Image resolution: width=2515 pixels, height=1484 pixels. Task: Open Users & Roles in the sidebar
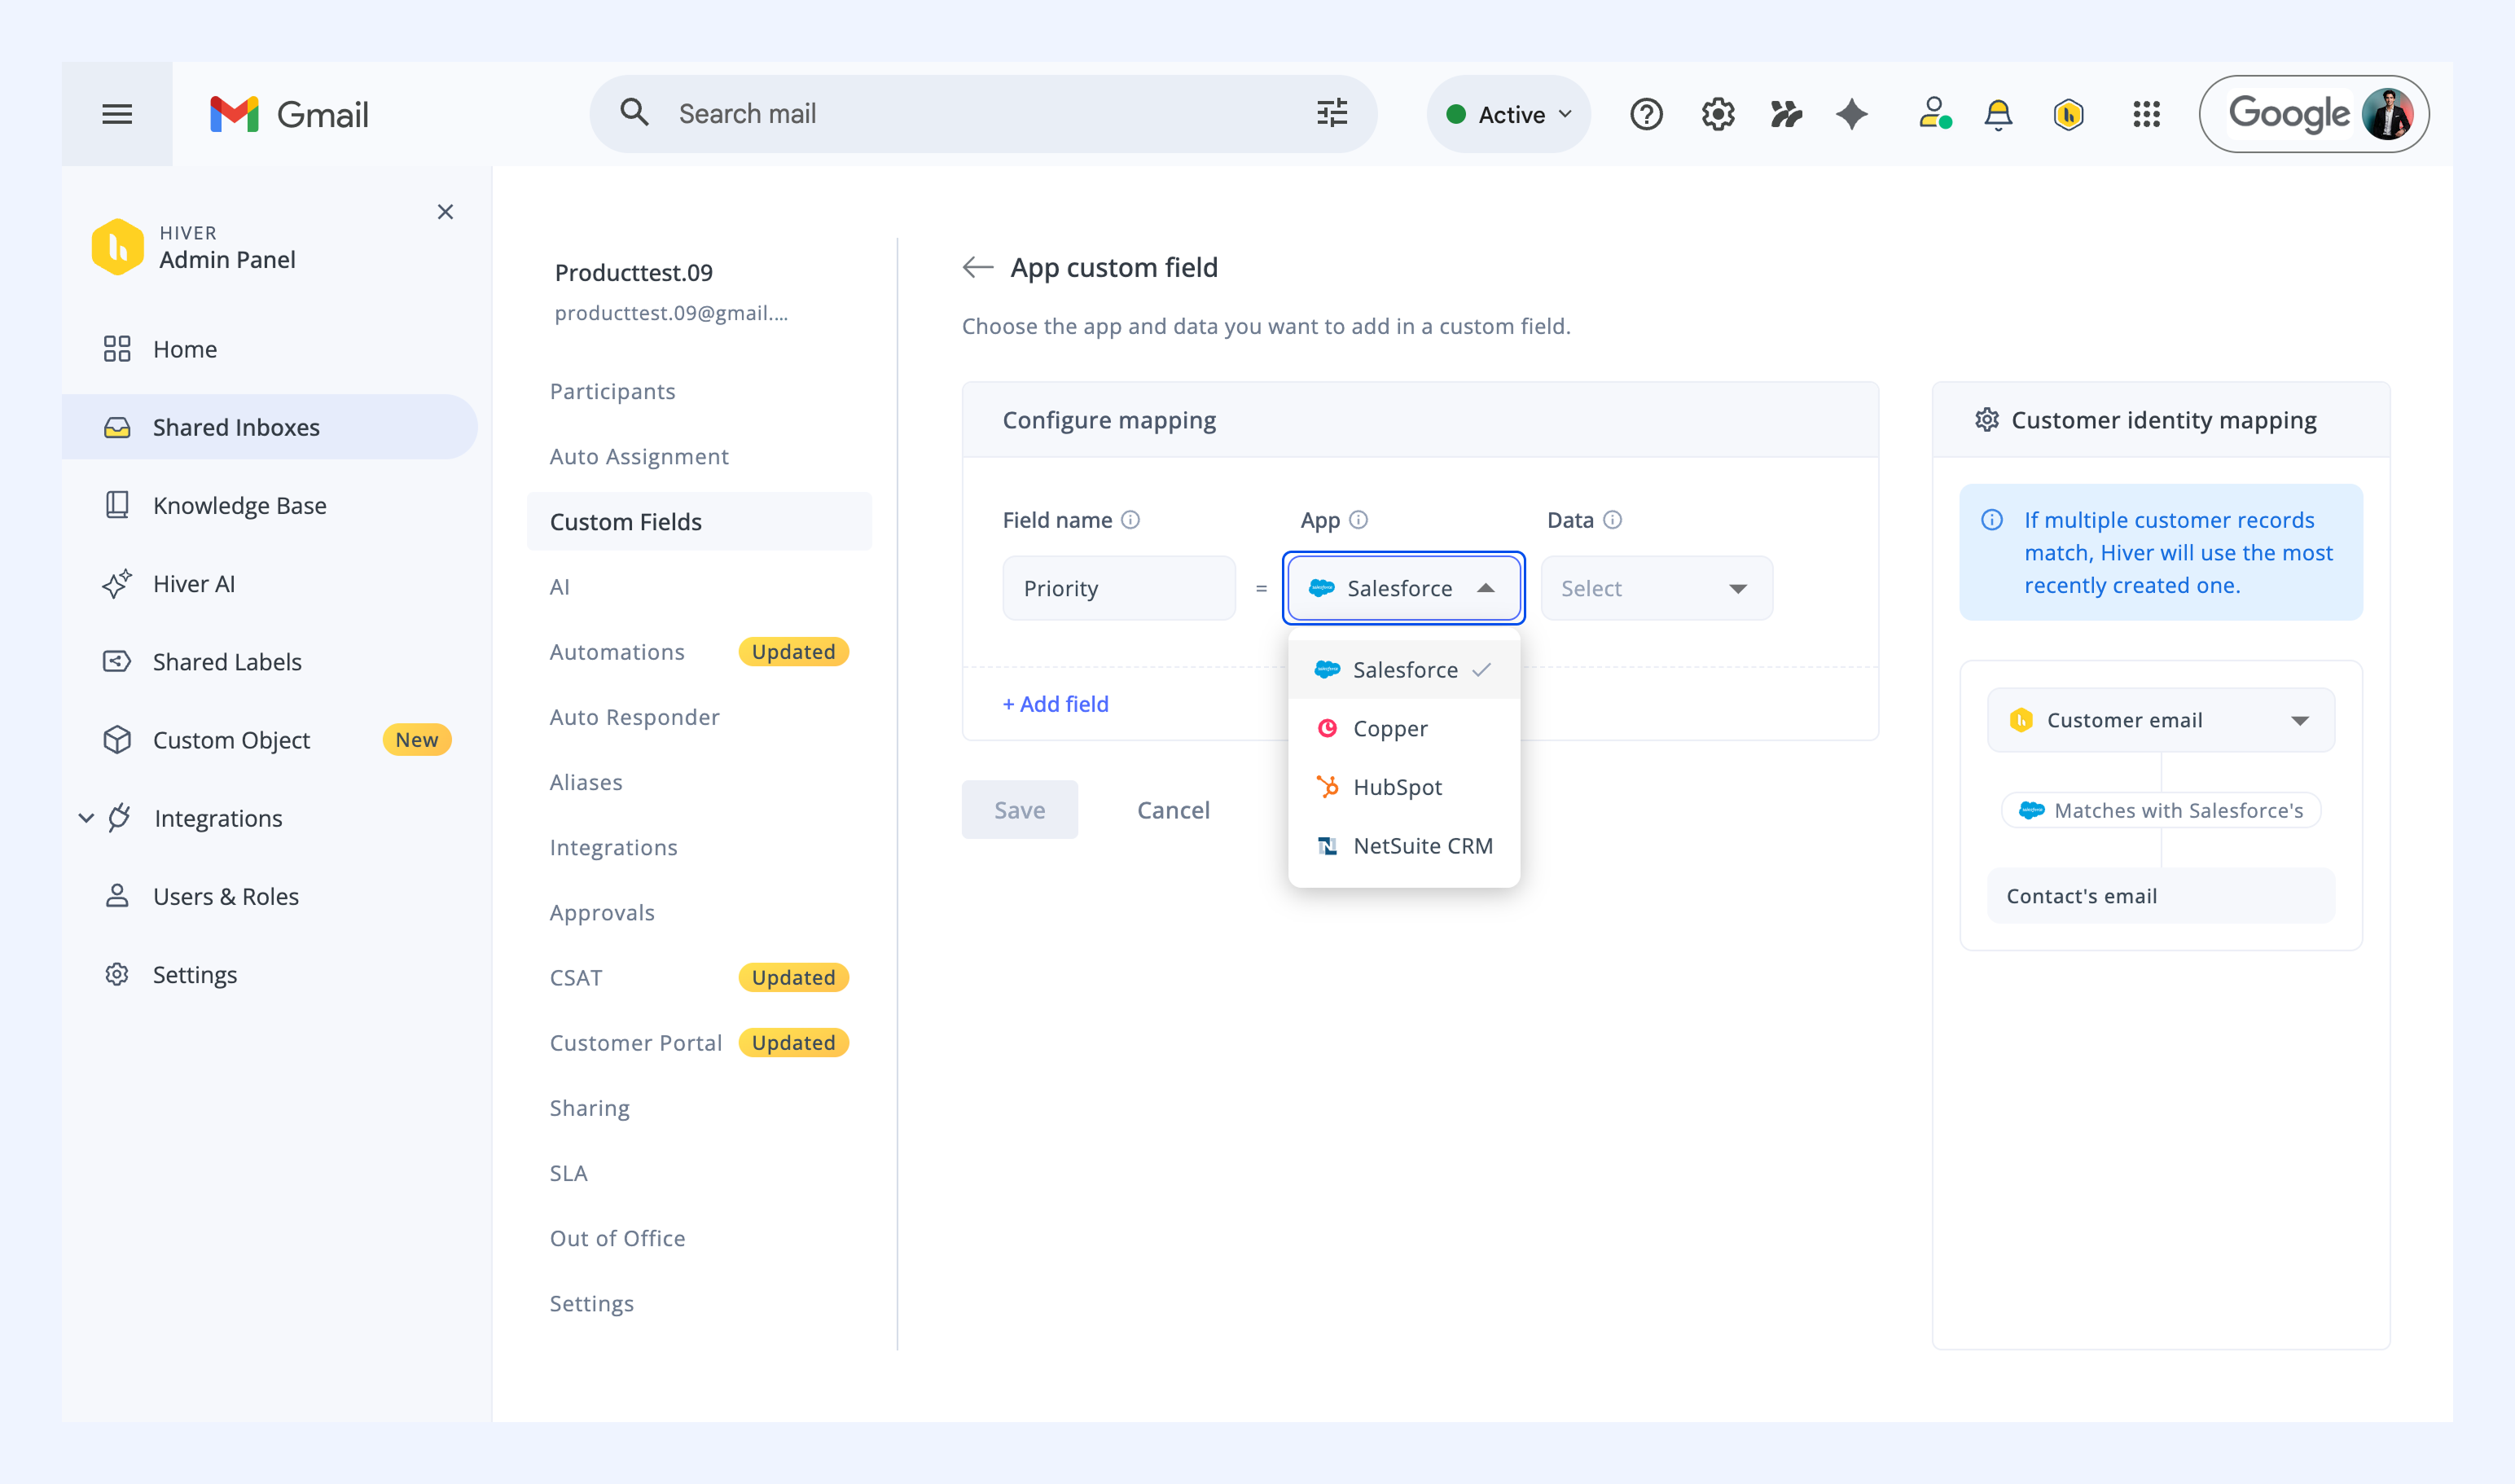tap(269, 896)
